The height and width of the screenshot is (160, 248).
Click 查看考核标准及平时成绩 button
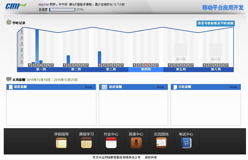coord(216,23)
